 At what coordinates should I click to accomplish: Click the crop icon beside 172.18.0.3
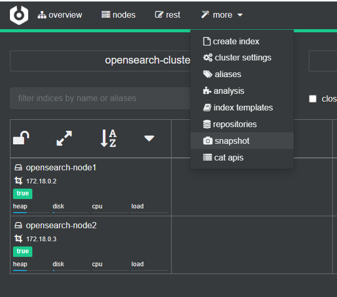pyautogui.click(x=18, y=239)
